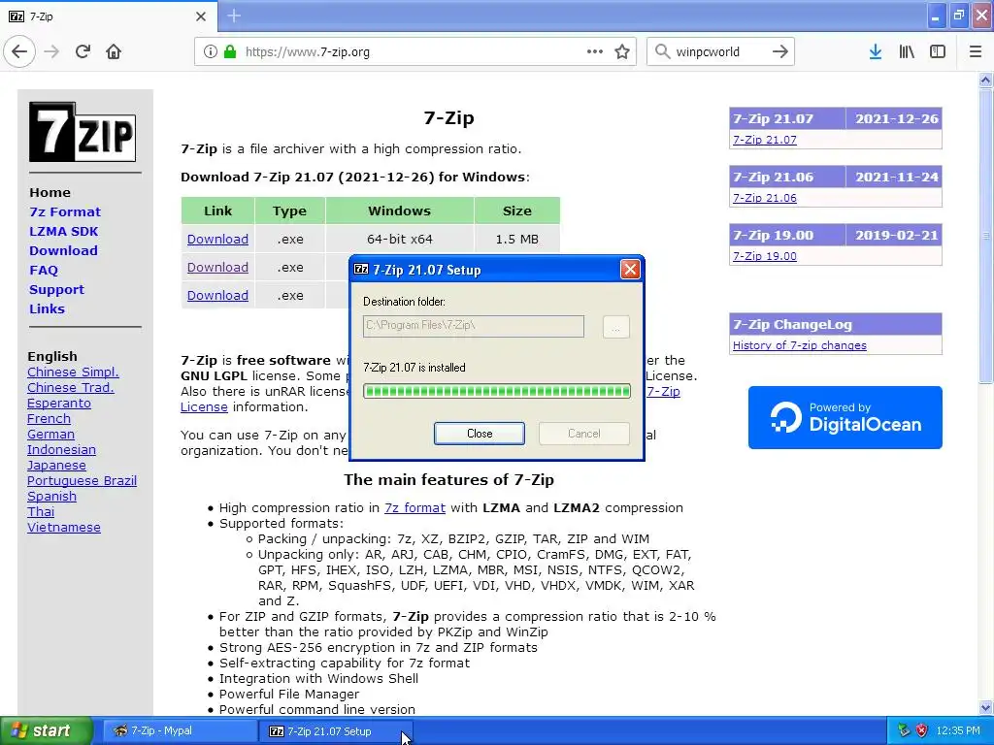Click the search arrow go button
The height and width of the screenshot is (745, 994).
(x=779, y=52)
